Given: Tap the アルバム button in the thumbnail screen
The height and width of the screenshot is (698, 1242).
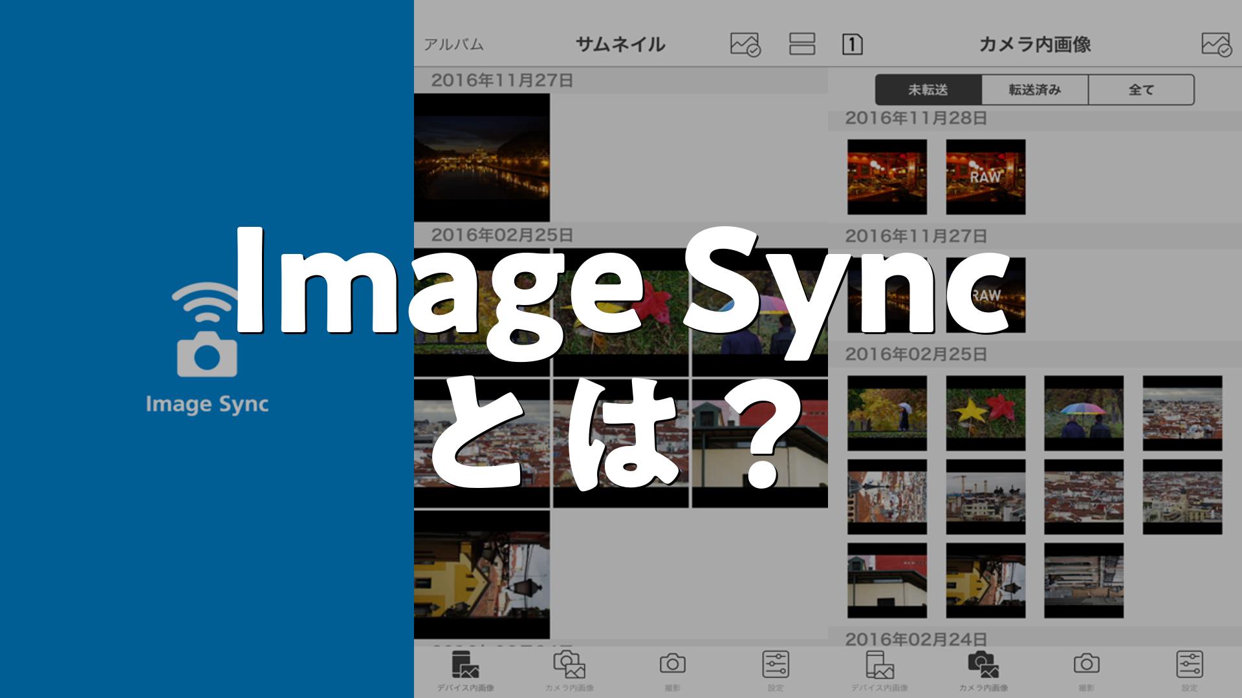Looking at the screenshot, I should point(453,45).
